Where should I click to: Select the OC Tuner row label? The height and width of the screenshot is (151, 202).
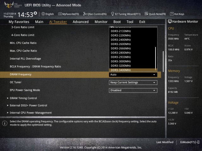pos(15,82)
